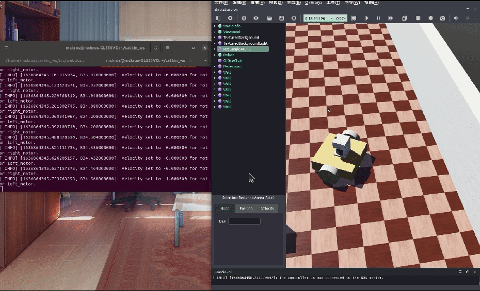Switch to the Node tab in field editor
This screenshot has width=480, height=291.
coord(225,209)
